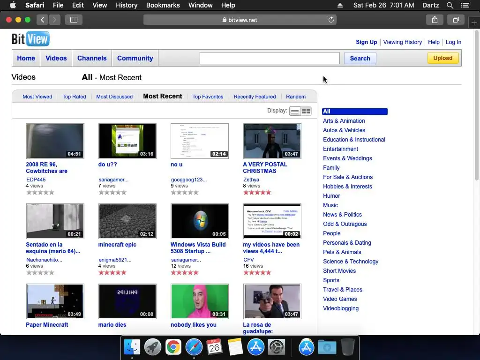
Task: Open the Paper Minecraft video title
Action: tap(47, 325)
